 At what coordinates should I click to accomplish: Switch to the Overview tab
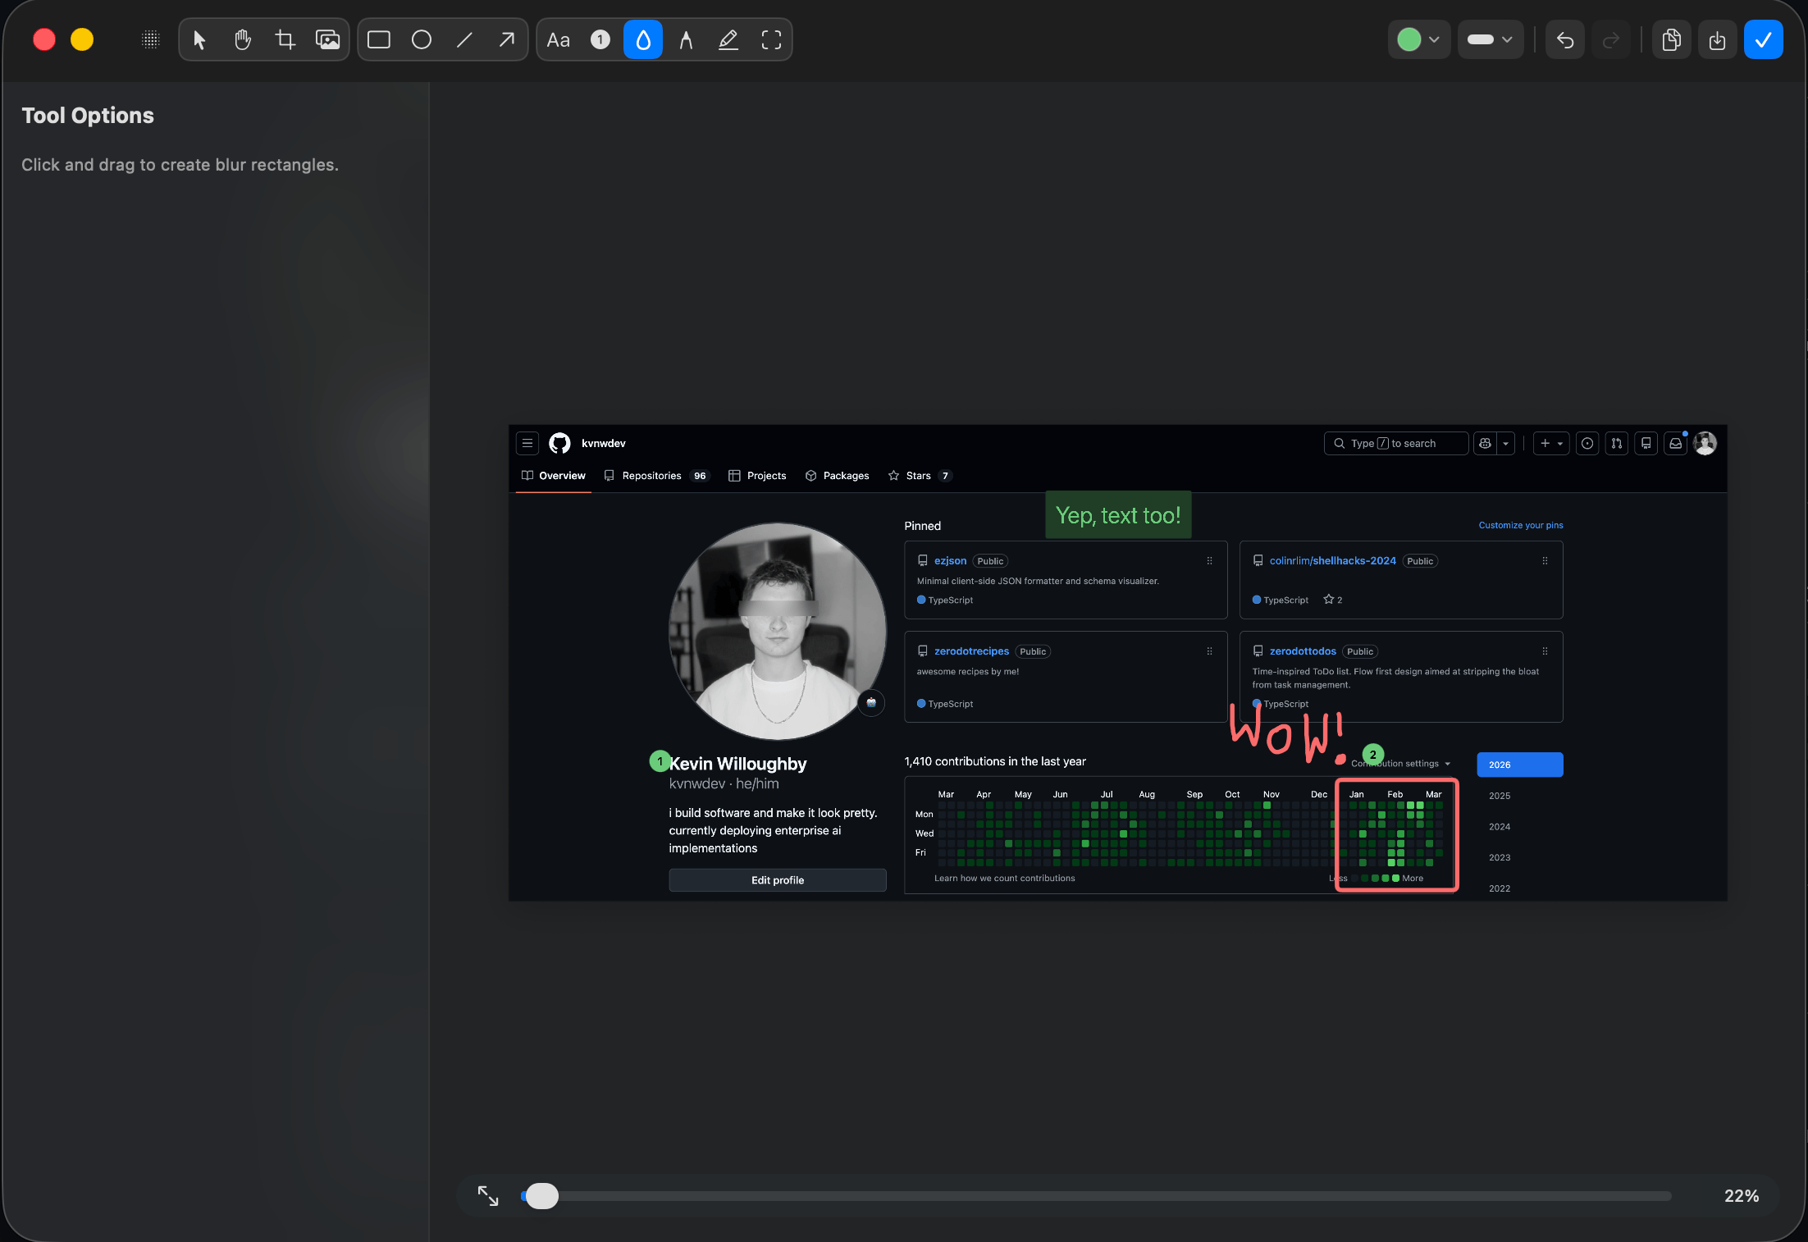[x=554, y=476]
